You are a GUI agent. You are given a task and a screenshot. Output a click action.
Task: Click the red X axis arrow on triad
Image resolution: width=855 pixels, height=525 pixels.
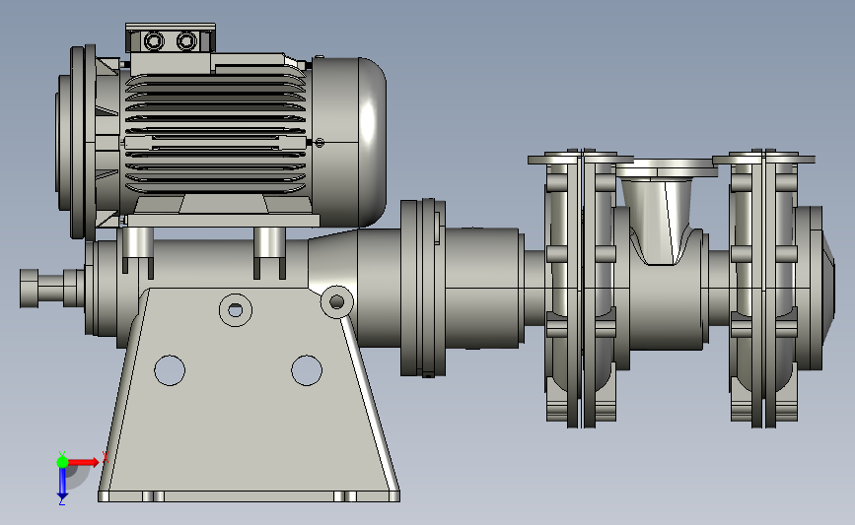point(83,462)
